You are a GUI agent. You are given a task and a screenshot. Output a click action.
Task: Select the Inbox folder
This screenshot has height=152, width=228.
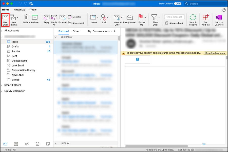point(27,42)
